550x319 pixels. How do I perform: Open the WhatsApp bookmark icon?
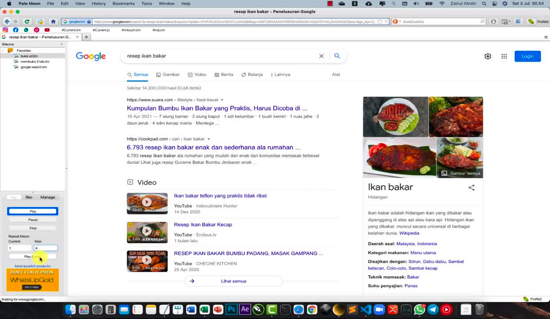[x=26, y=30]
